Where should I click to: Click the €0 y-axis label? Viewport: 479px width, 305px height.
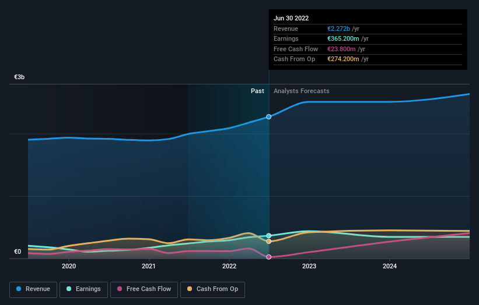[18, 251]
